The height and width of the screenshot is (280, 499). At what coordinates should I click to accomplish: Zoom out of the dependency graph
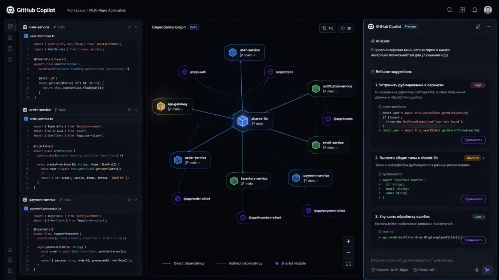(349, 252)
